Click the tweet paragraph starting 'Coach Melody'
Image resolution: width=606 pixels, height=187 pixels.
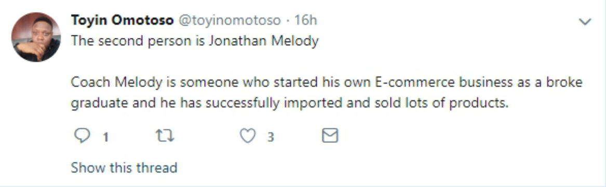click(x=327, y=93)
